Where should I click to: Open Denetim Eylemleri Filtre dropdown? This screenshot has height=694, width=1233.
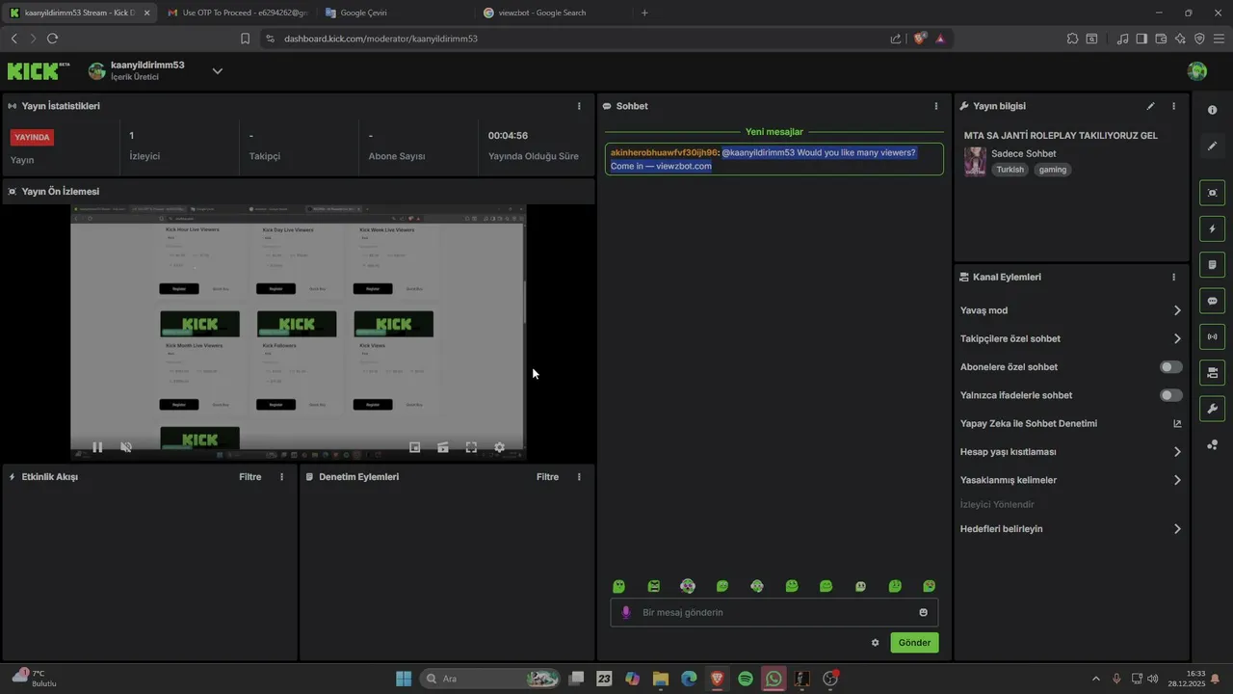[x=547, y=477]
